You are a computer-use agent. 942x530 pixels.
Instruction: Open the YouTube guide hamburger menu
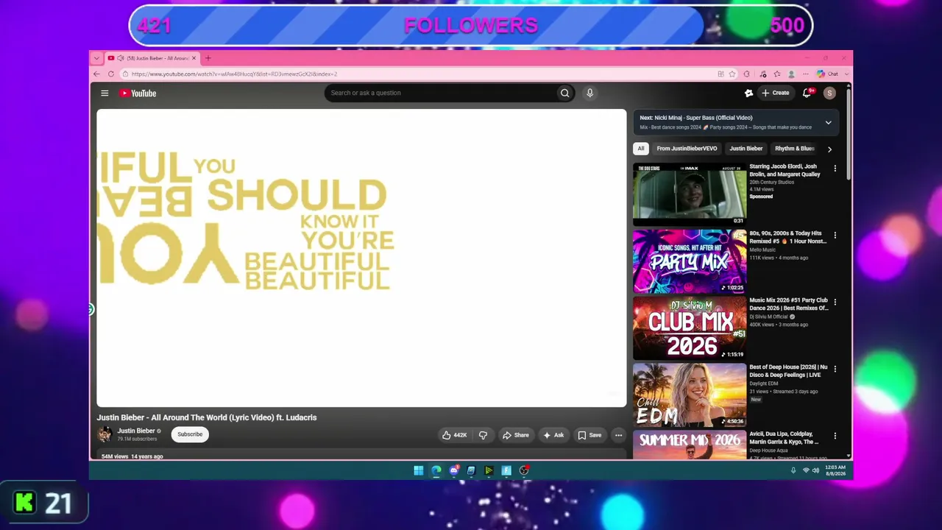pyautogui.click(x=105, y=93)
